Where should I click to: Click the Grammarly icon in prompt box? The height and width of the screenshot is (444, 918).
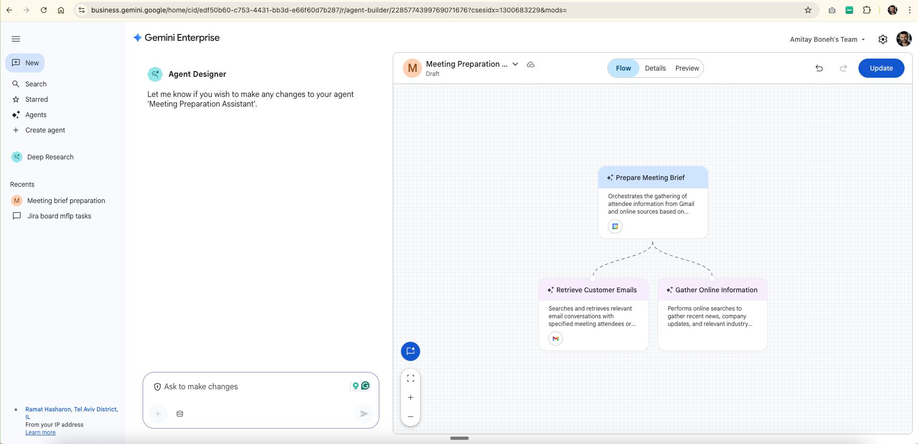pyautogui.click(x=366, y=385)
